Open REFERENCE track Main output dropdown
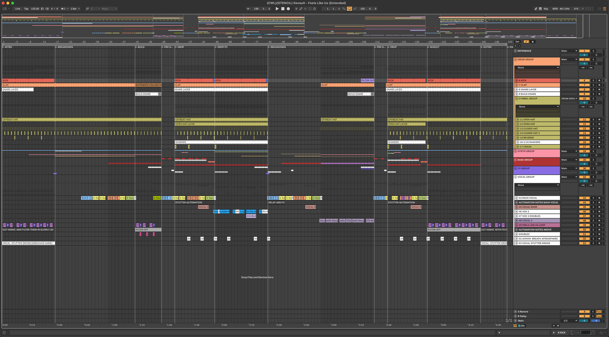This screenshot has width=609, height=337. pos(569,51)
